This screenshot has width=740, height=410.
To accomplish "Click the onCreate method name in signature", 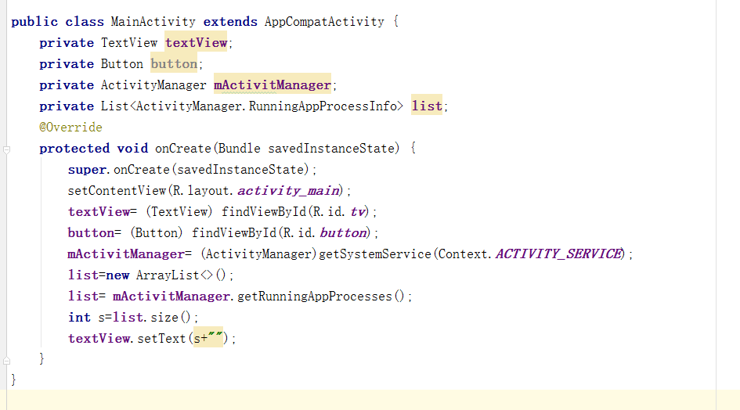I will pos(183,149).
